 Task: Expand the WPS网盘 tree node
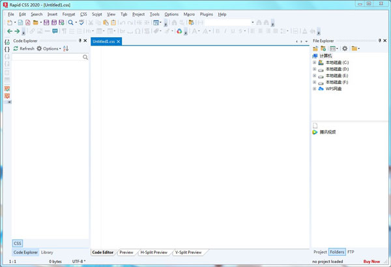(315, 89)
